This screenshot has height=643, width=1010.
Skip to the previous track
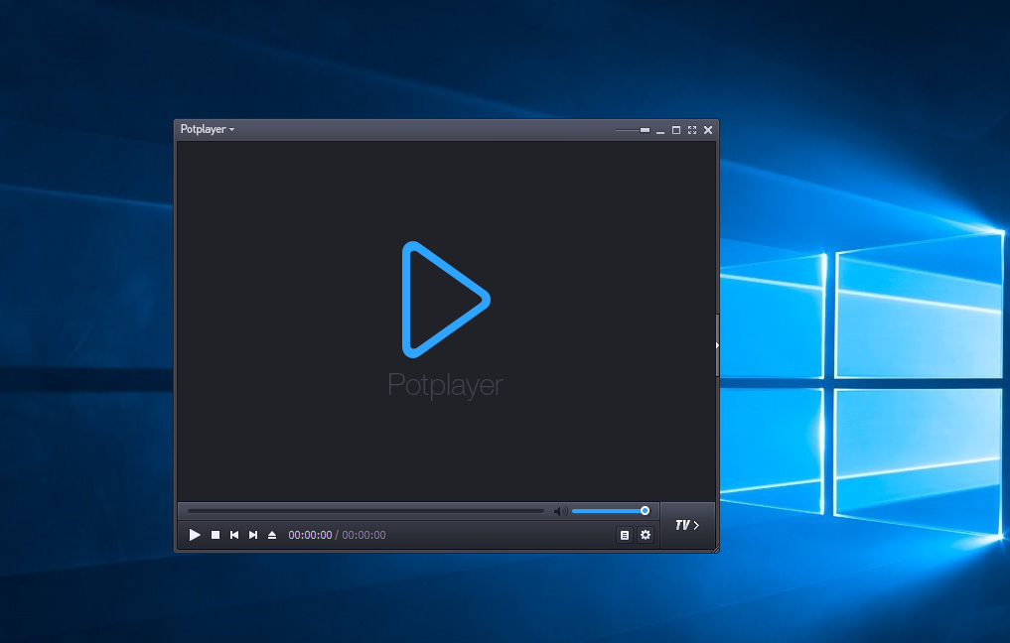(234, 535)
